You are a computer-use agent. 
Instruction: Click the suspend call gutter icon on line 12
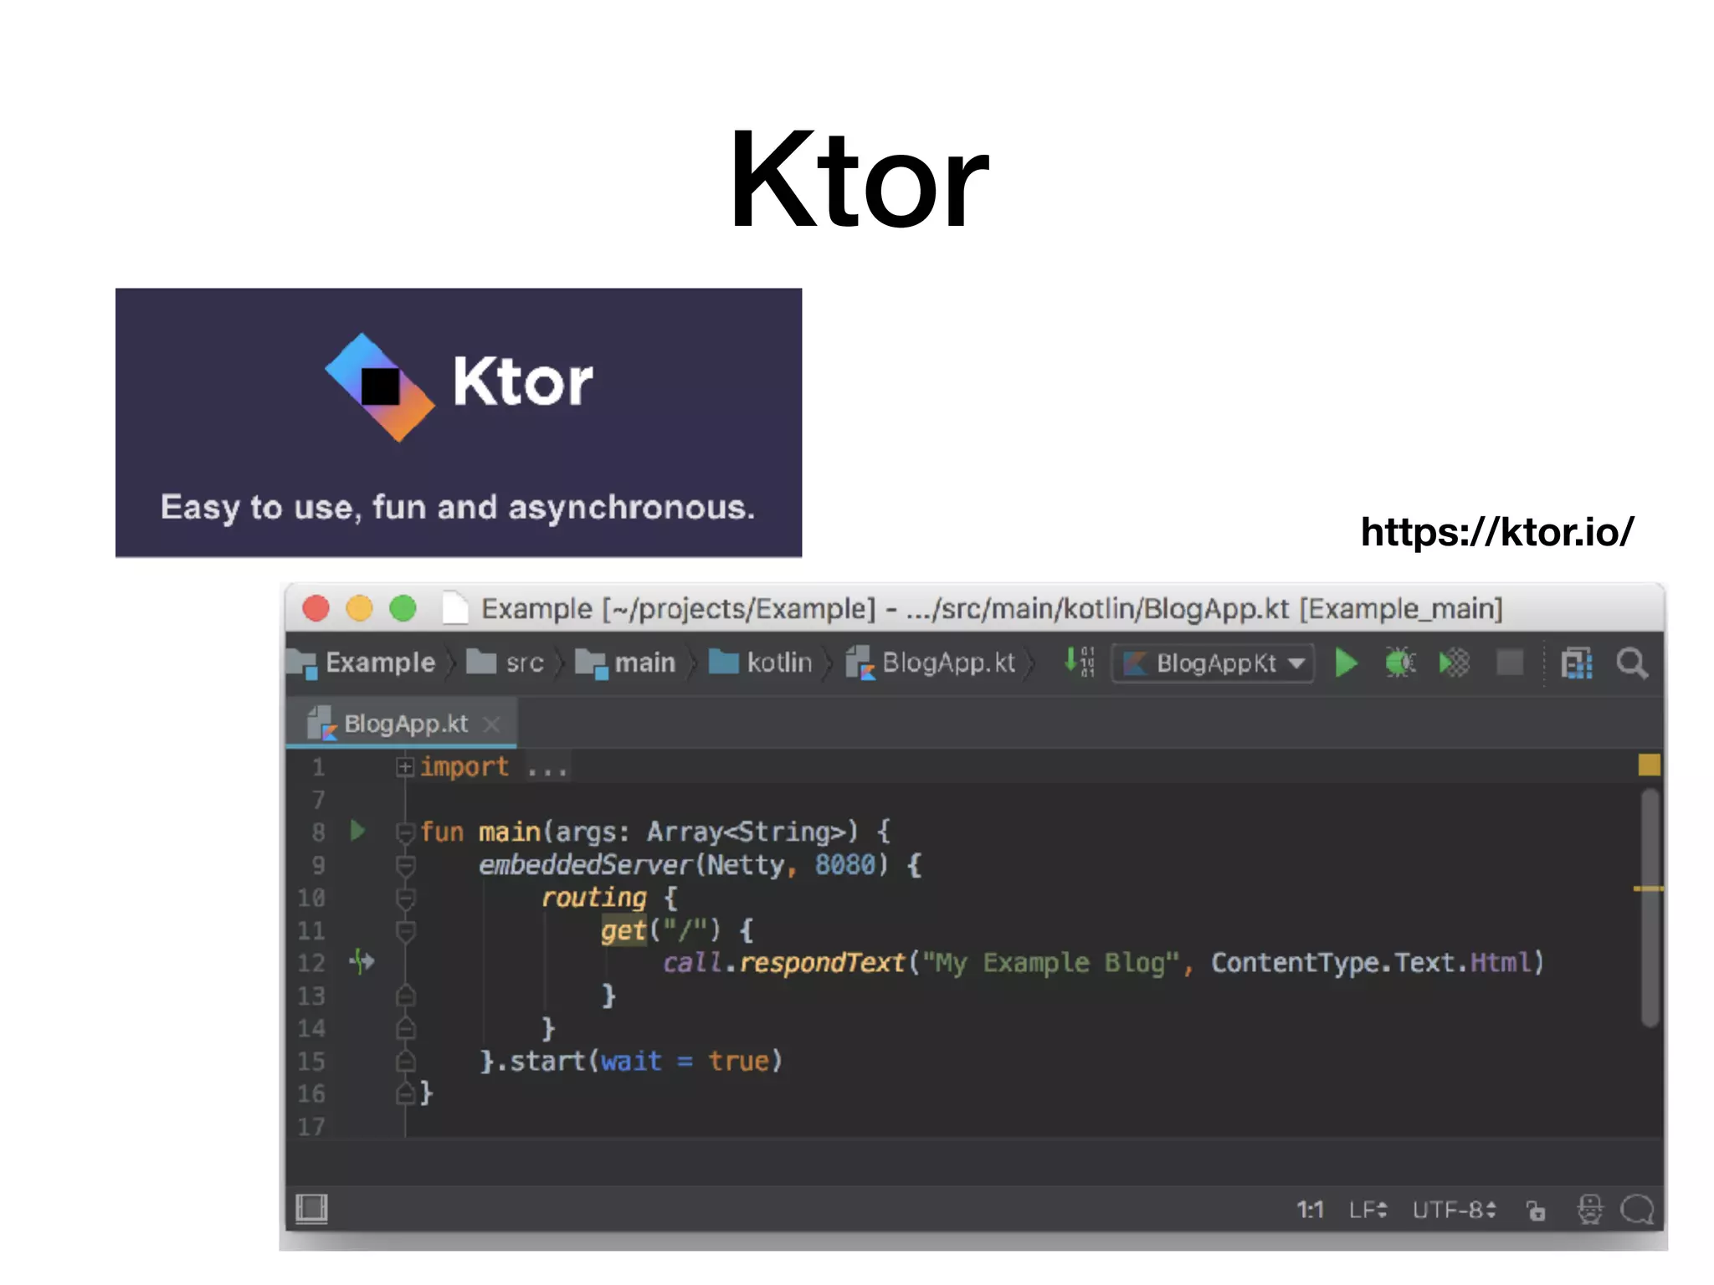coord(362,962)
